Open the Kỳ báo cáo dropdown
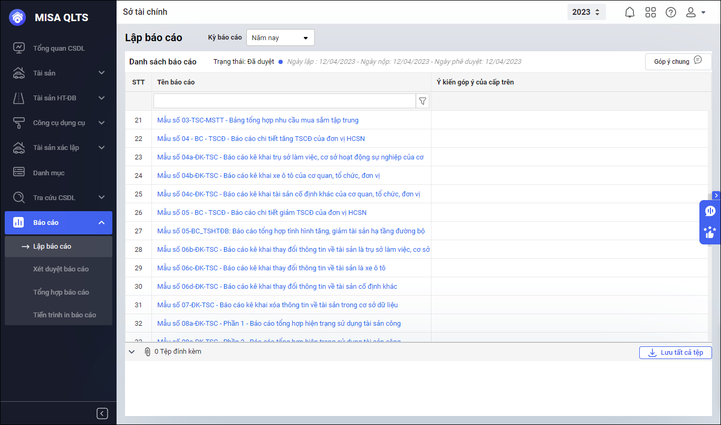 coord(280,38)
